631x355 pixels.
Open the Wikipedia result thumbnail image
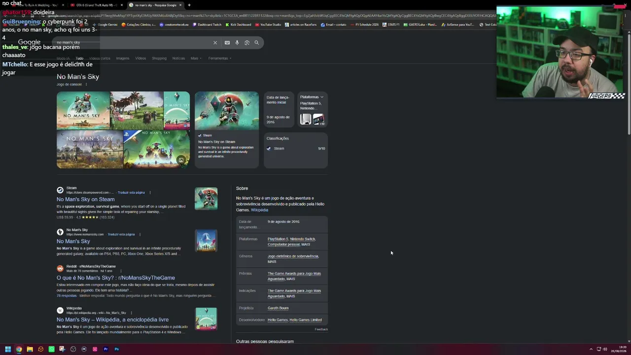[x=206, y=319]
